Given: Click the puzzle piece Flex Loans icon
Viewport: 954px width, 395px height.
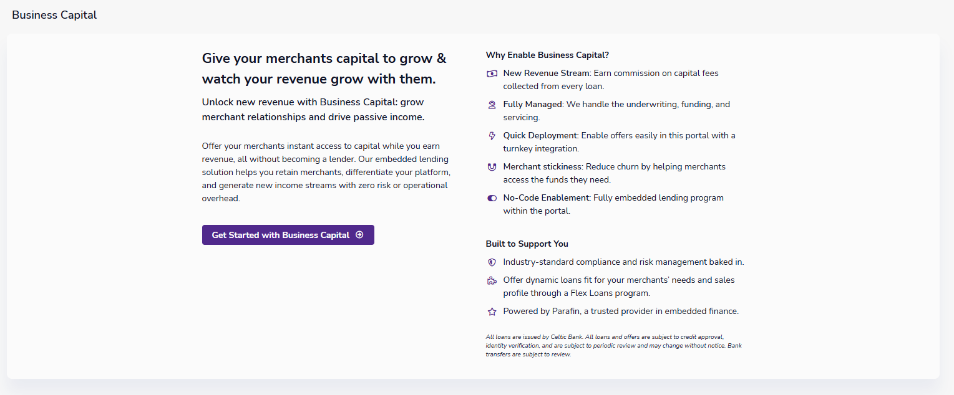Looking at the screenshot, I should (x=492, y=281).
